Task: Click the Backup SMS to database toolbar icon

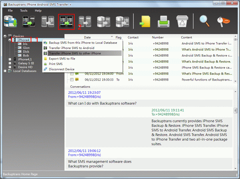Action: pyautogui.click(x=10, y=22)
